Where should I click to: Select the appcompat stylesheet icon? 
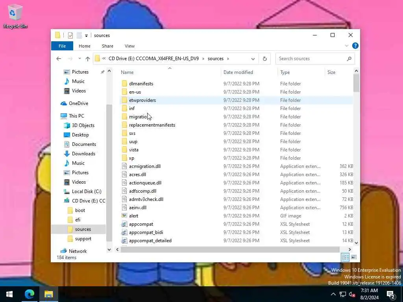tap(124, 224)
